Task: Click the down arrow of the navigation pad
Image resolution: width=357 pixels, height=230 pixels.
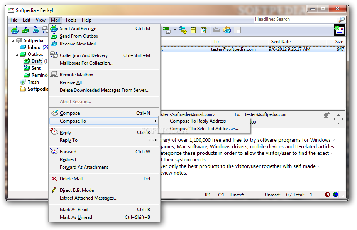Action: [338, 123]
